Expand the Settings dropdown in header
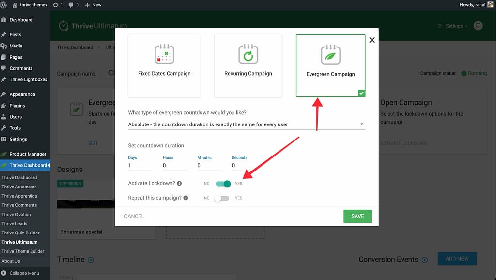The width and height of the screenshot is (496, 280). [x=453, y=26]
